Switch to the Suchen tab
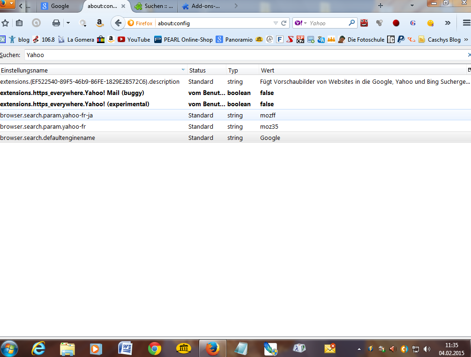 154,6
